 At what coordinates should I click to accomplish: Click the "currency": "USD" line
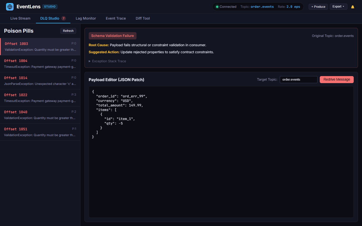[x=114, y=101]
